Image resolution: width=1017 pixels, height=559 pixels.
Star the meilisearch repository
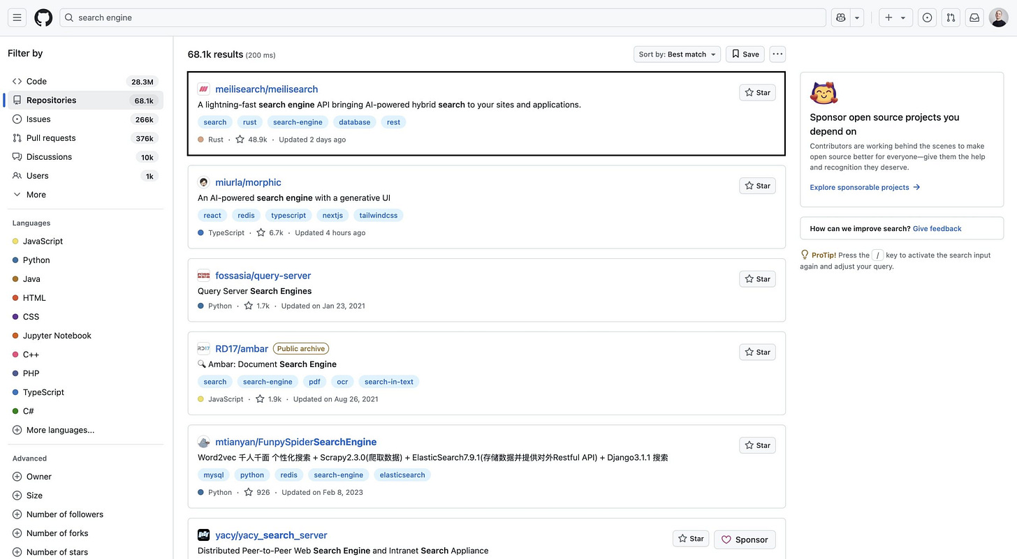(x=757, y=92)
